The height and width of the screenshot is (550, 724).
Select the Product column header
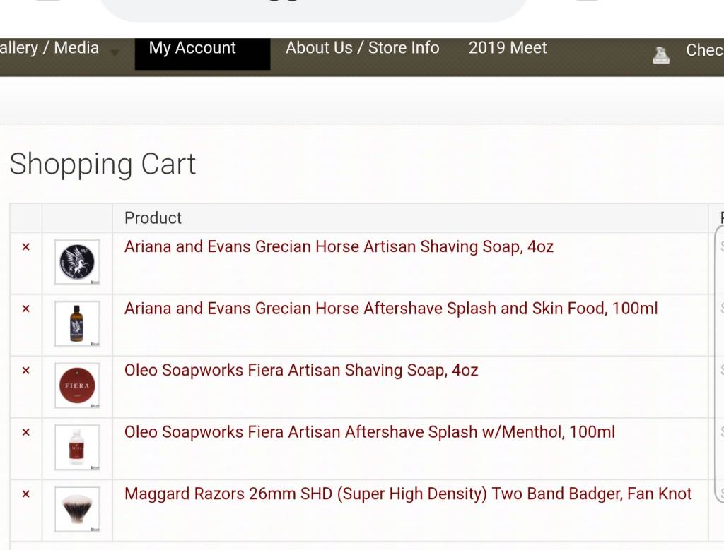(153, 217)
